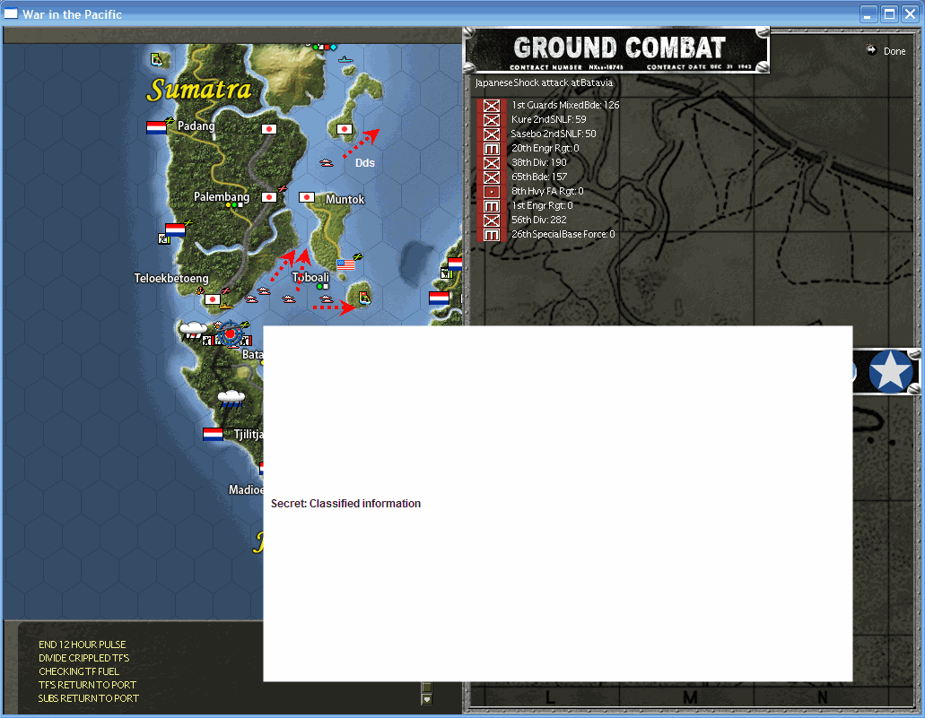
Task: Click the yellow submarine icon near Teloekbetoeng
Action: 226,307
